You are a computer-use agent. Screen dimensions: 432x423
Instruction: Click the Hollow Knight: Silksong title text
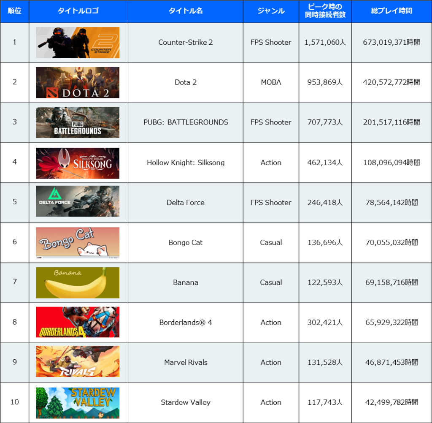186,163
